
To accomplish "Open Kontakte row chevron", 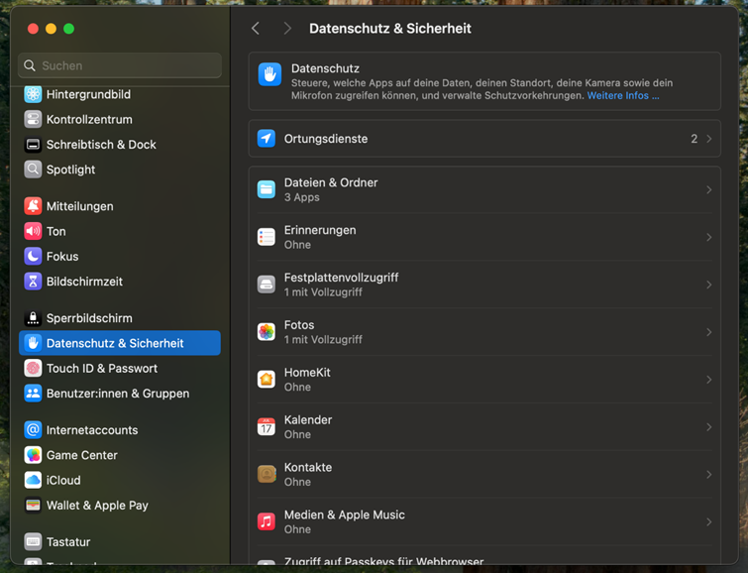I will pyautogui.click(x=709, y=474).
